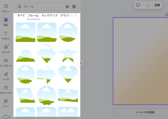Select the gradient canvas page

click(141, 61)
